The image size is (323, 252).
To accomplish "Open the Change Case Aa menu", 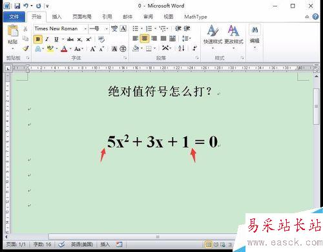I will point(78,49).
